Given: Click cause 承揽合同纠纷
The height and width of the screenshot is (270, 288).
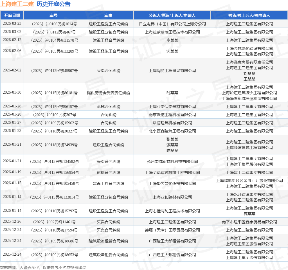Looking at the screenshot, I should click(x=108, y=107).
